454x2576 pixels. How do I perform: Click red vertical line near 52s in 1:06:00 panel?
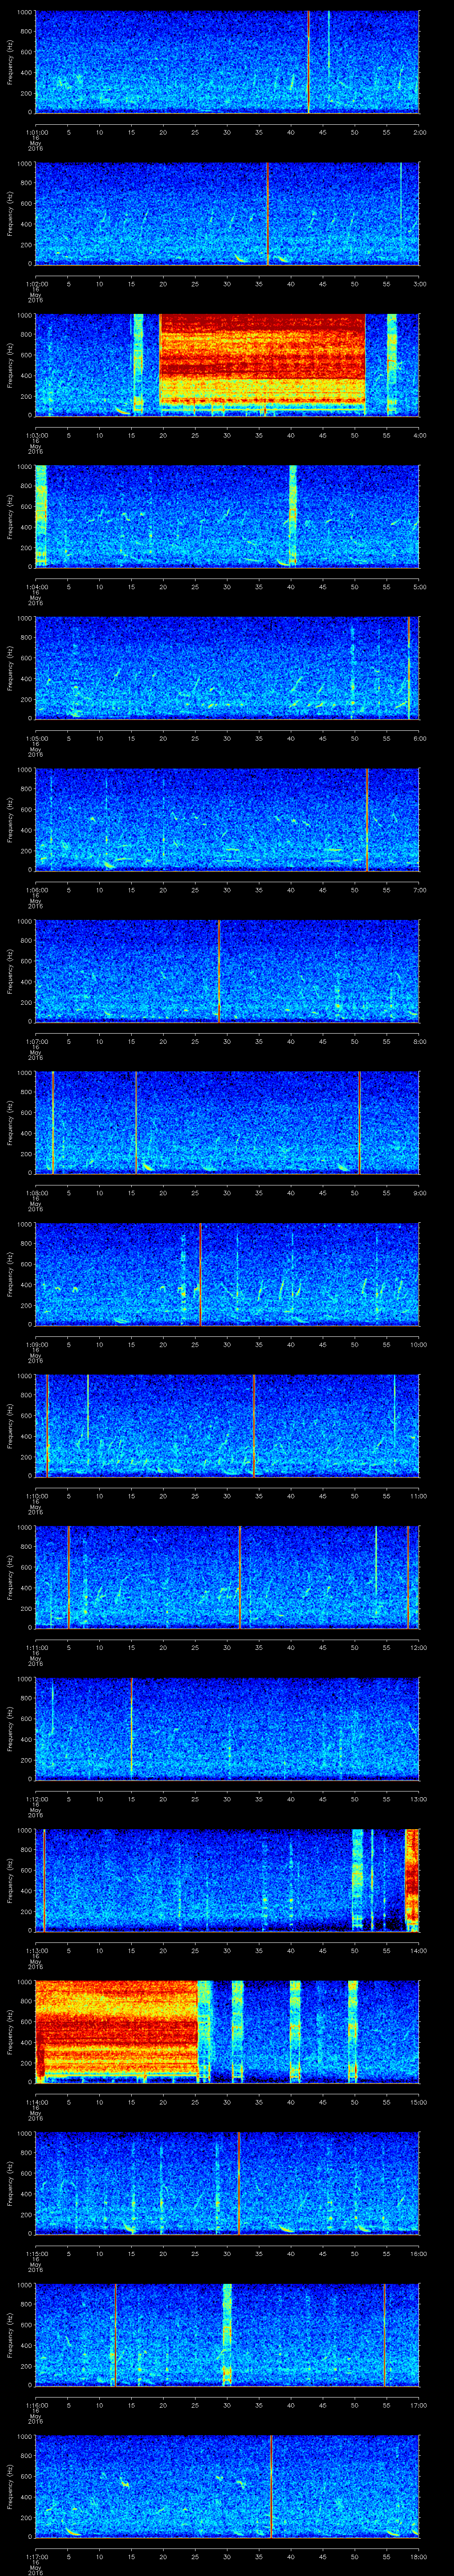(367, 819)
